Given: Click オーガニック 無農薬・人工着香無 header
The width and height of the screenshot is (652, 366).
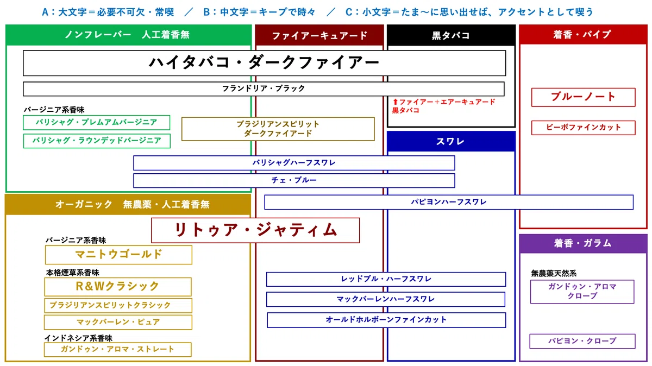Looking at the screenshot, I should (128, 205).
